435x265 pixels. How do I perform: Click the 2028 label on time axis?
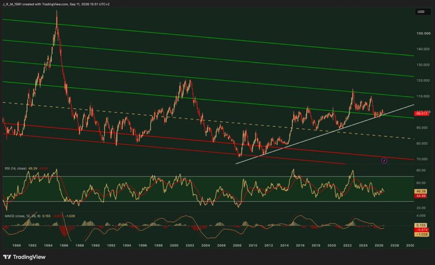(x=394, y=245)
